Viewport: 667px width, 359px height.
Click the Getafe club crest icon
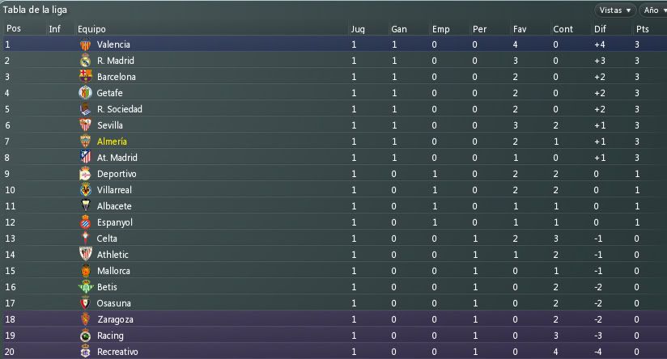pyautogui.click(x=86, y=93)
